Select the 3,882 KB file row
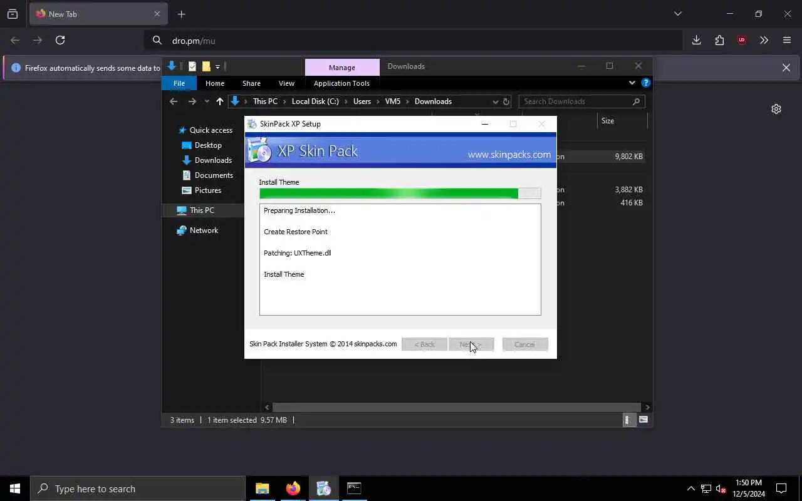Viewport: 802px width, 501px height. pos(600,189)
